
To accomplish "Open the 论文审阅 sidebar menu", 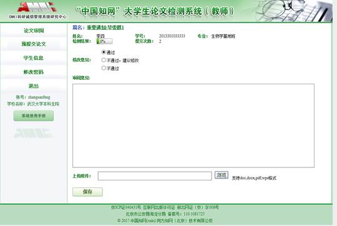I will click(x=34, y=31).
